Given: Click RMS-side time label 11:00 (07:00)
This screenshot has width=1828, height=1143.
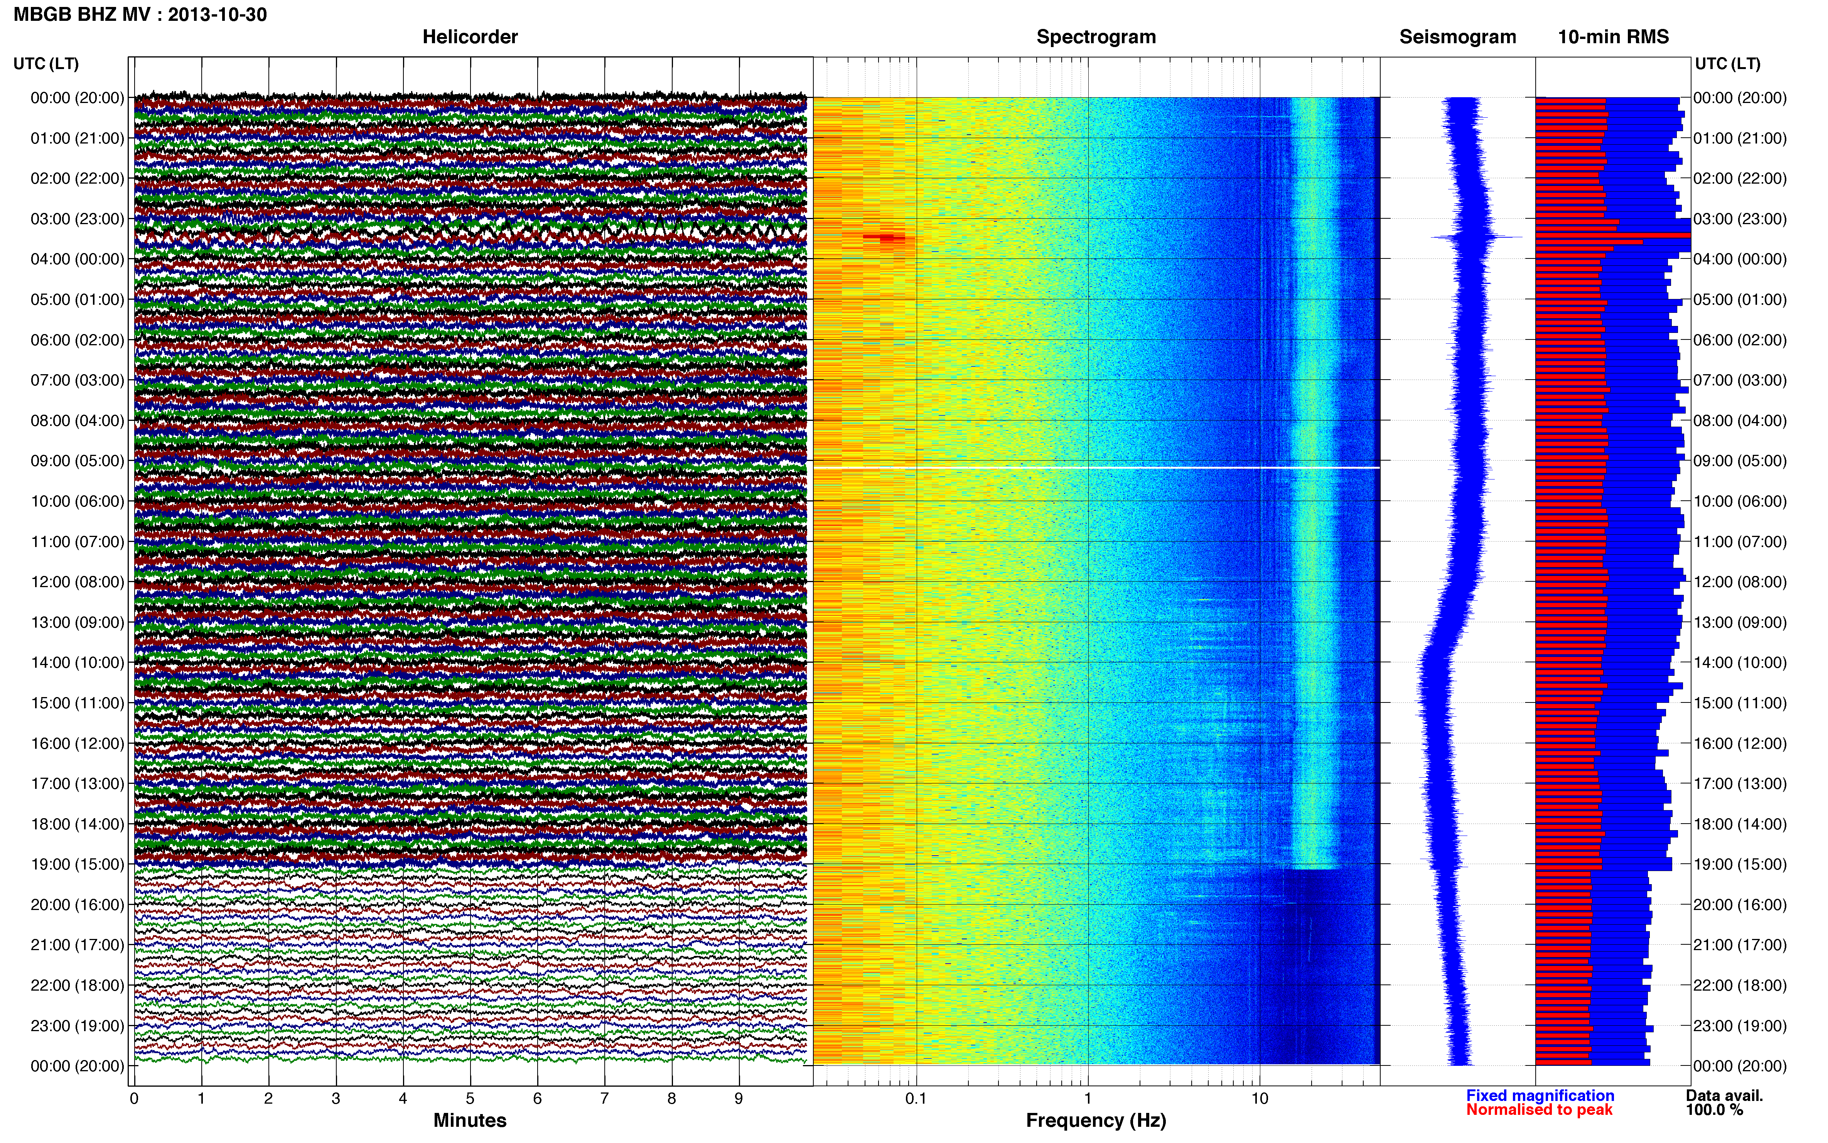Looking at the screenshot, I should pos(1740,542).
